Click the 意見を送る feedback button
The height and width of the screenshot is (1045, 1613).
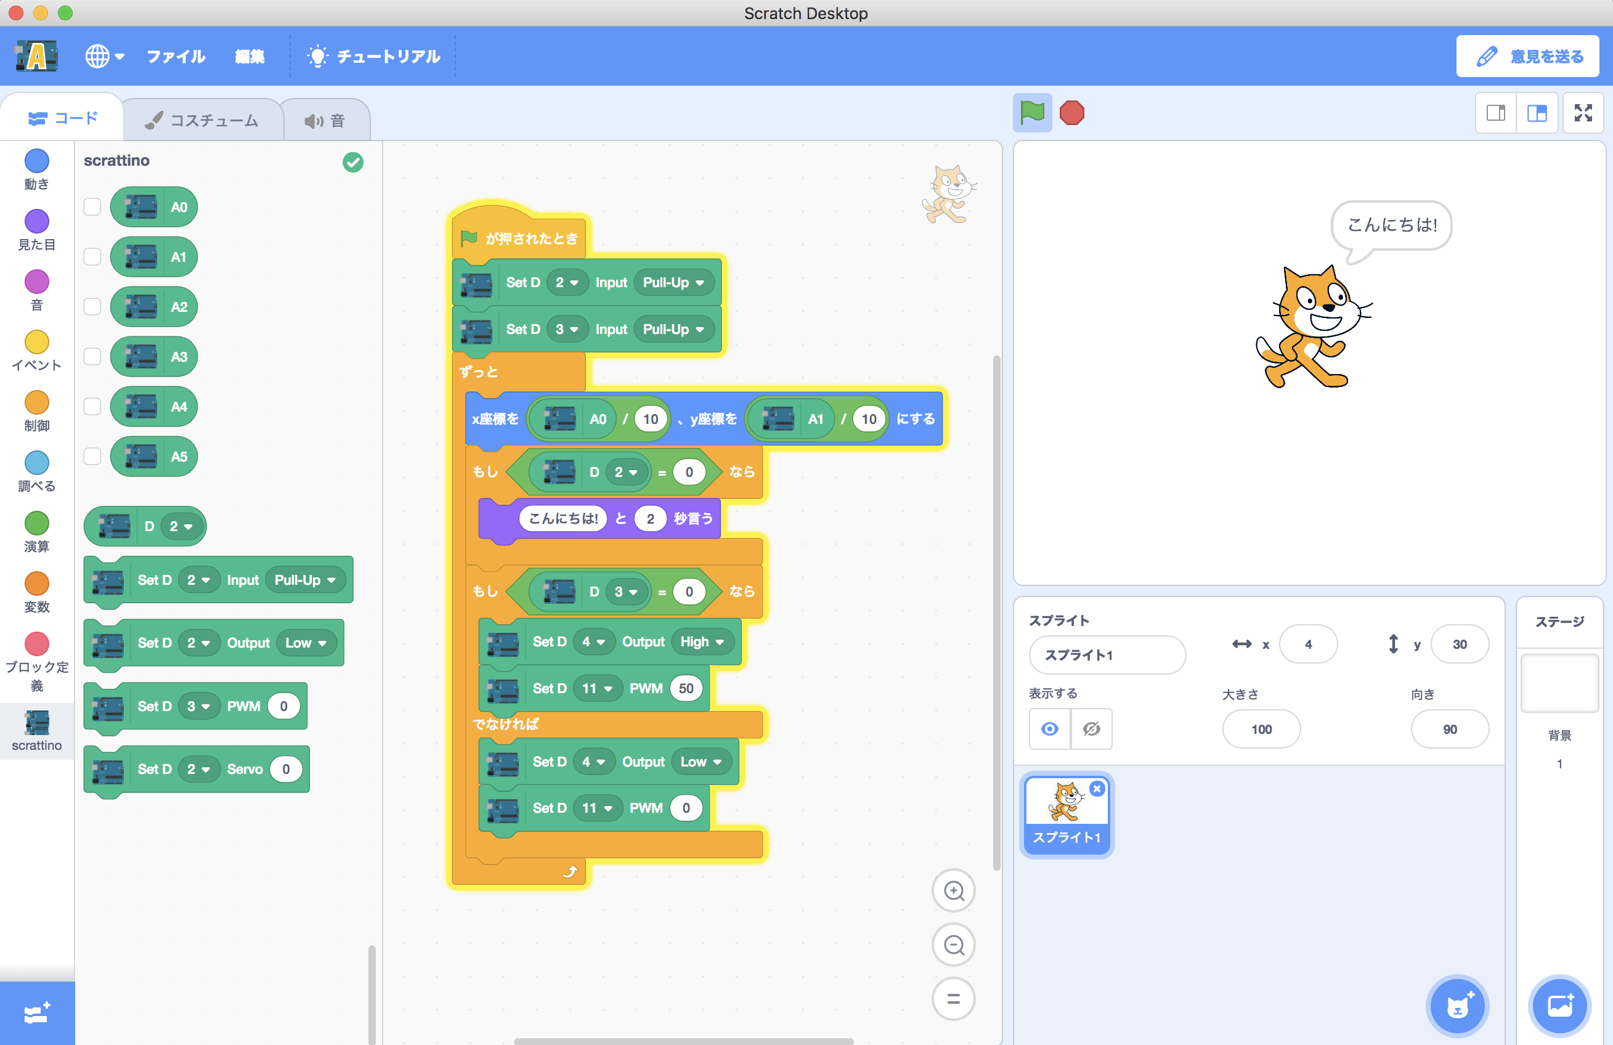(1527, 56)
